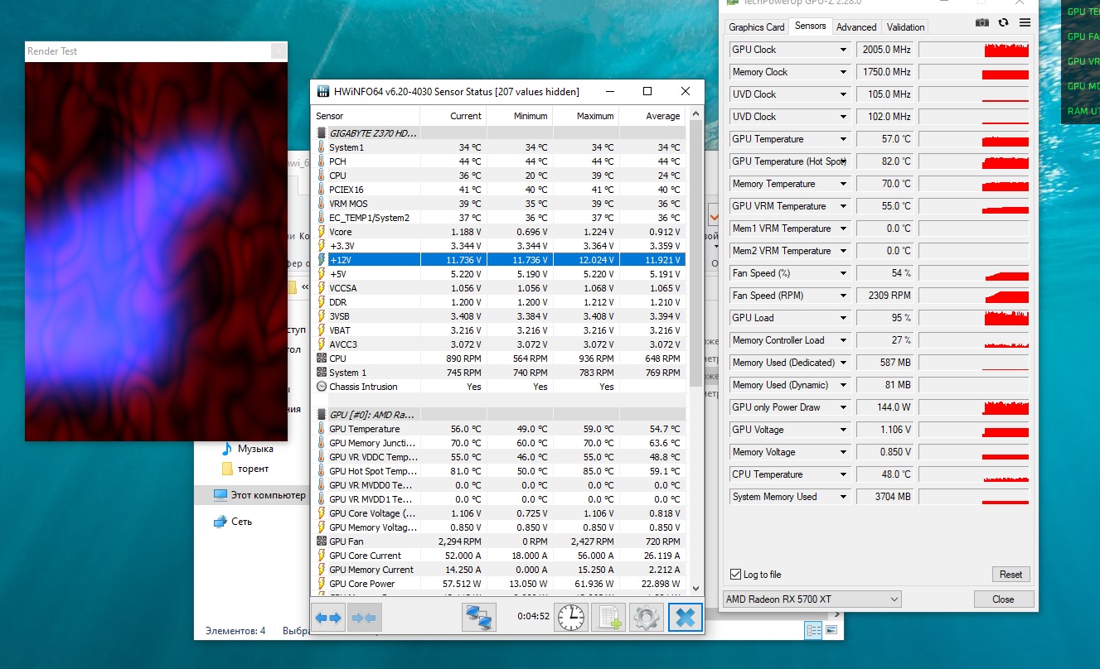Click the GPU Clock history graph
Viewport: 1100px width, 669px height.
973,50
